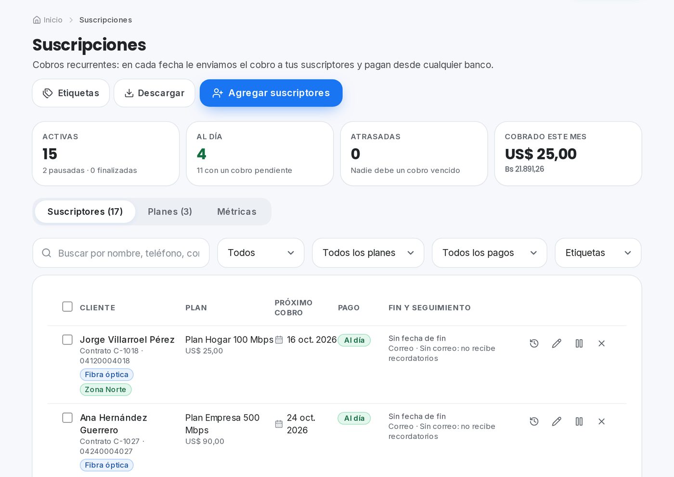Click the Atrasadas summary card
Viewport: 674px width, 477px height.
click(x=414, y=154)
